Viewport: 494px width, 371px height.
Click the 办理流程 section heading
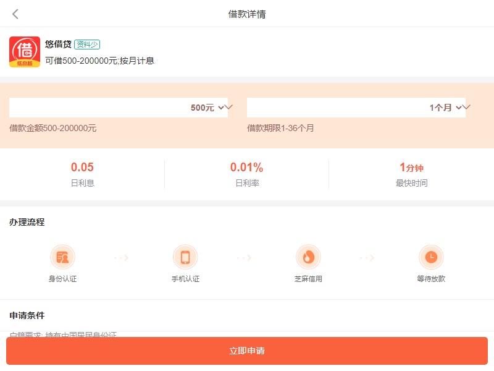point(27,222)
